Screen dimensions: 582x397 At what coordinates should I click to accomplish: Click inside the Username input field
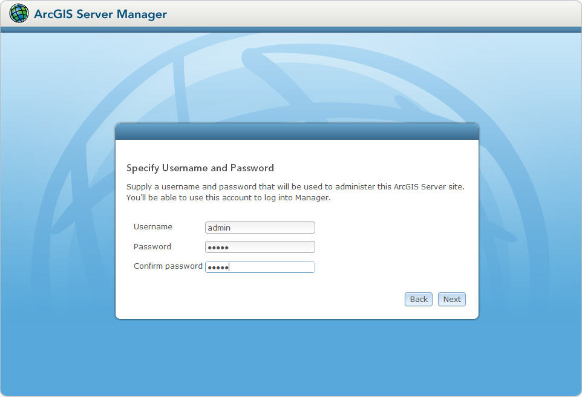260,228
